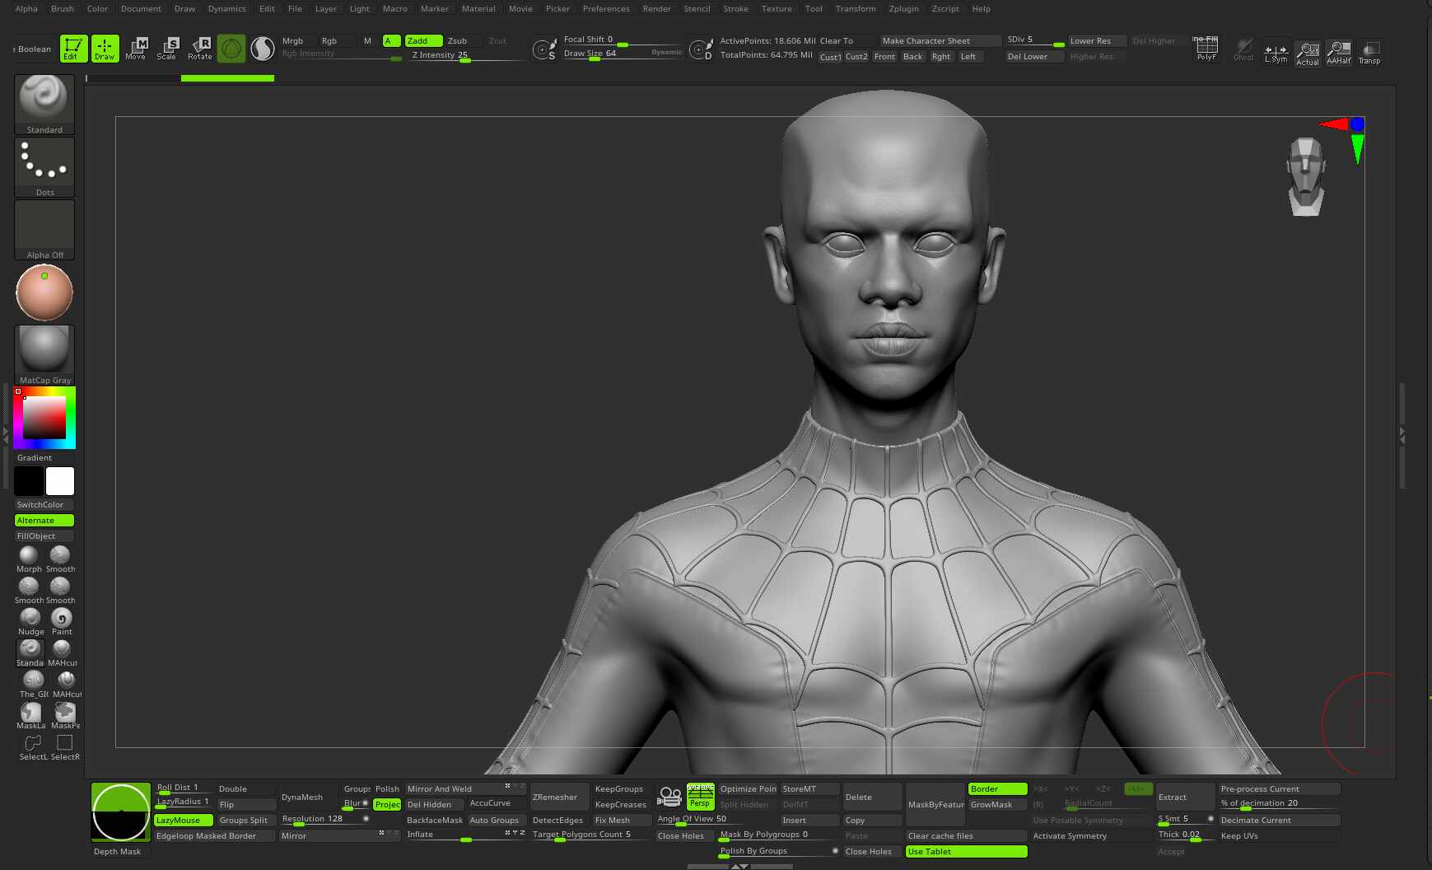Open the Dots stroke type picker
This screenshot has height=870, width=1432.
[44, 167]
